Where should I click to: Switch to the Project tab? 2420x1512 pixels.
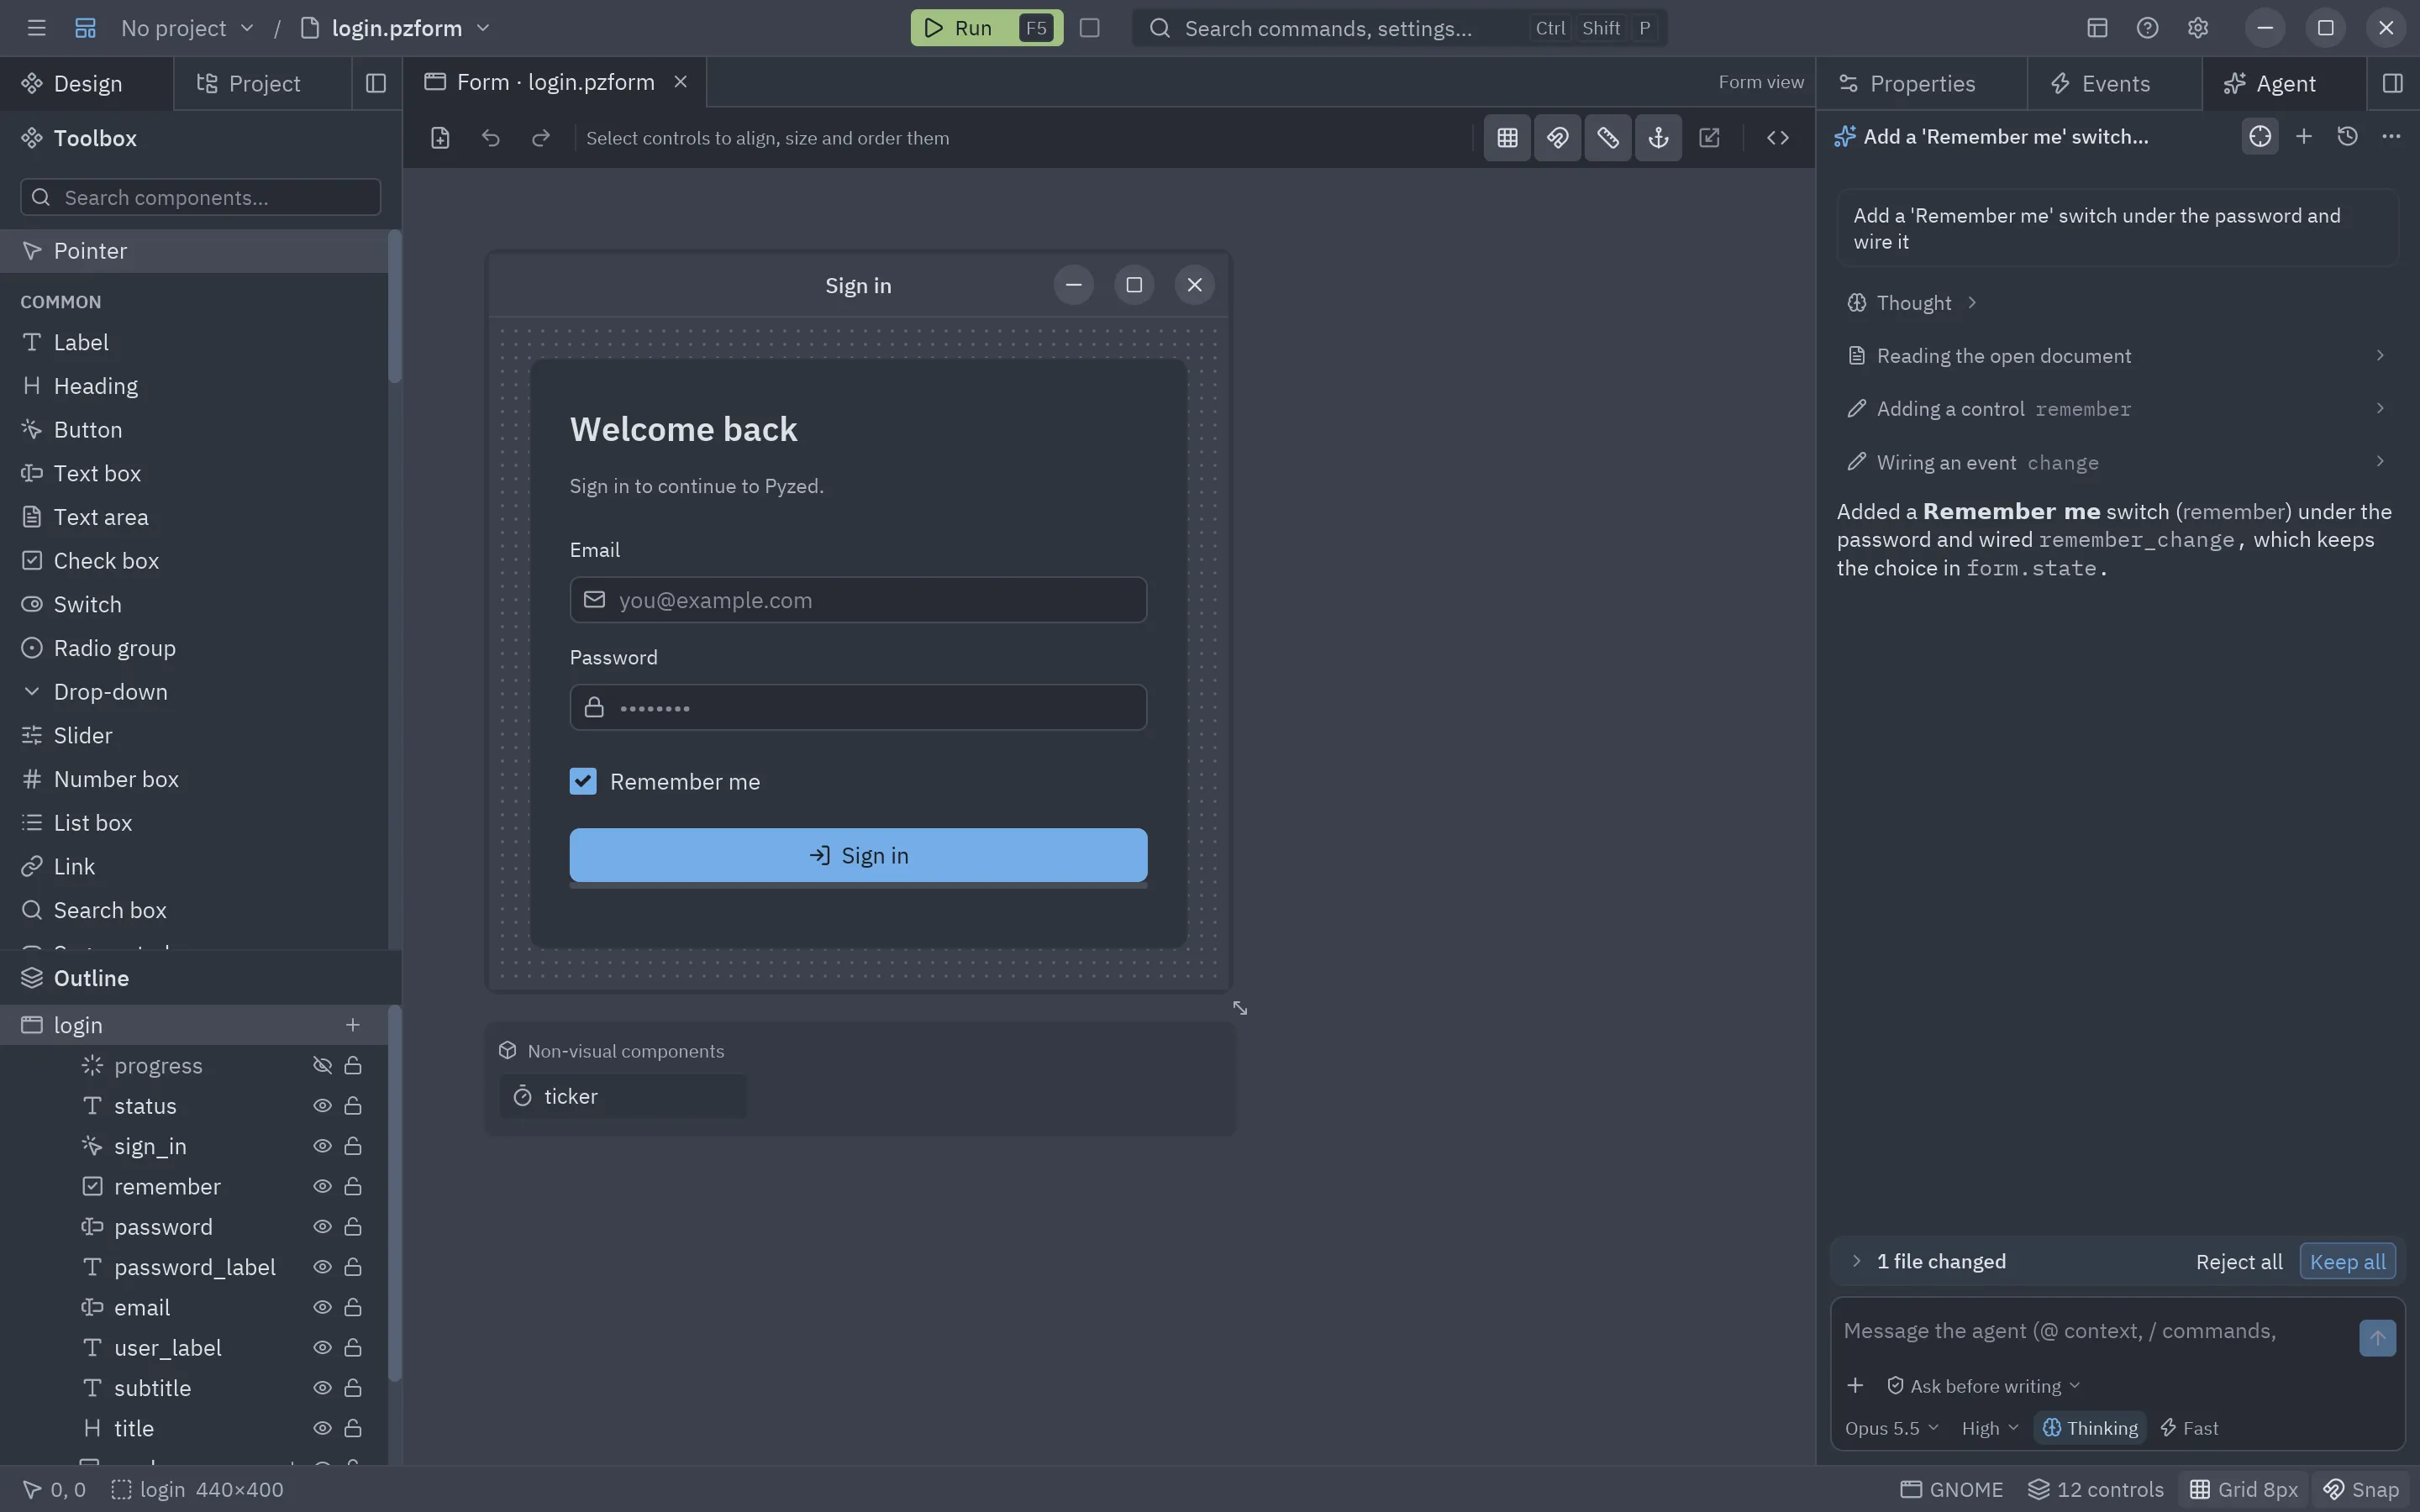[263, 83]
